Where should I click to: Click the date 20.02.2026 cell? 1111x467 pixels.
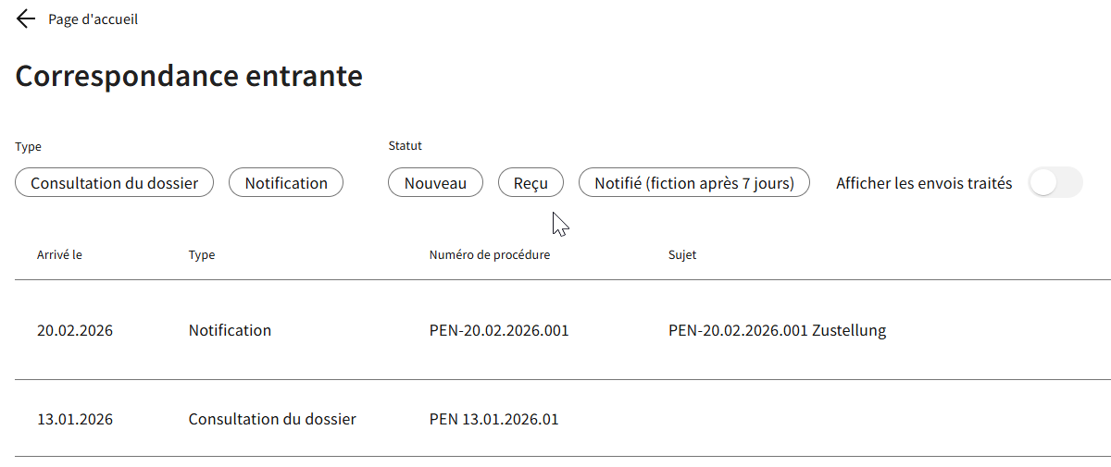point(75,330)
